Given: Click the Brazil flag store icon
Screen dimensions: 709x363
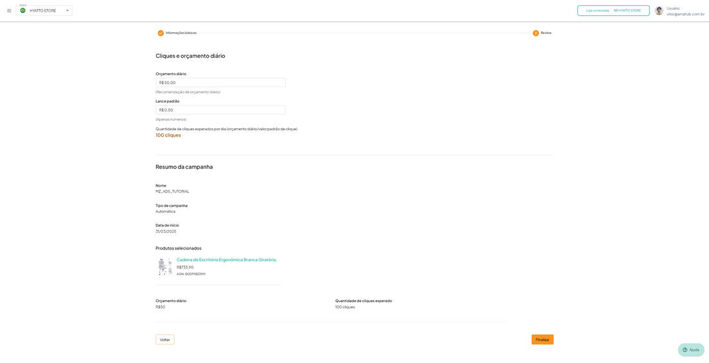Looking at the screenshot, I should [x=23, y=11].
